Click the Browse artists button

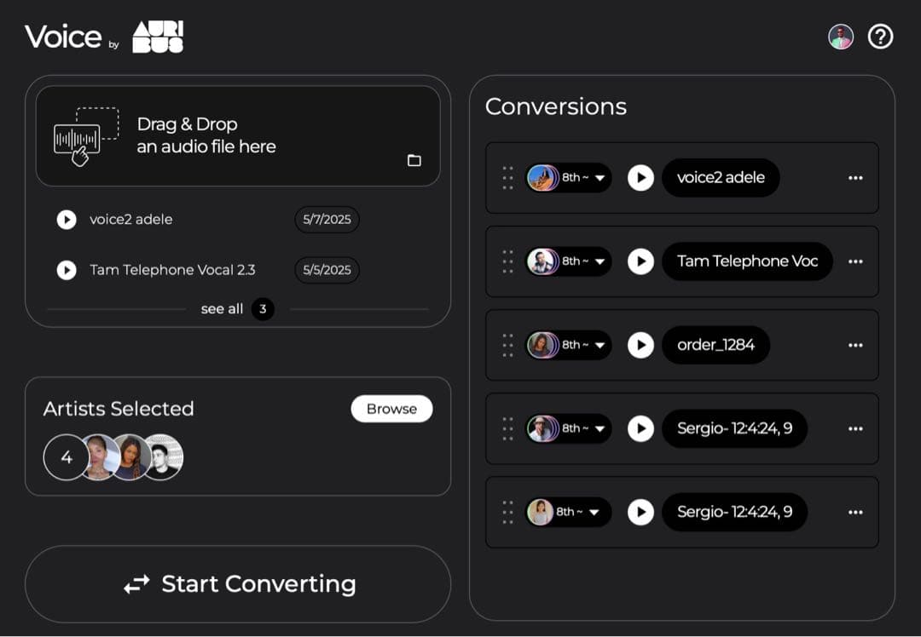pyautogui.click(x=391, y=409)
